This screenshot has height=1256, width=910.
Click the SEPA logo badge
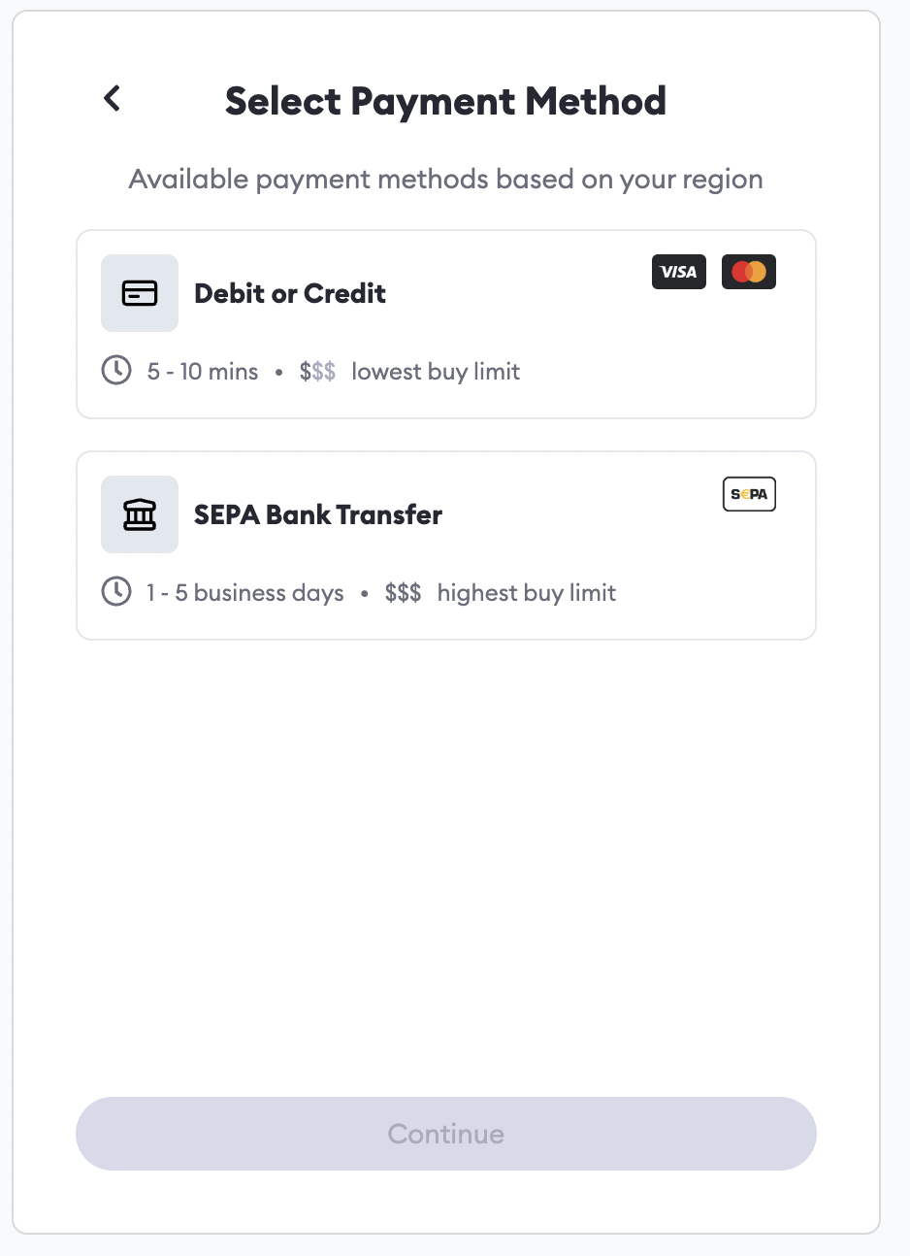pos(749,494)
